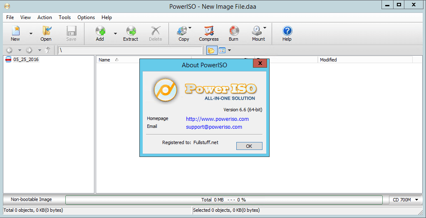
Task: Click the Save toolbar icon
Action: tap(71, 31)
